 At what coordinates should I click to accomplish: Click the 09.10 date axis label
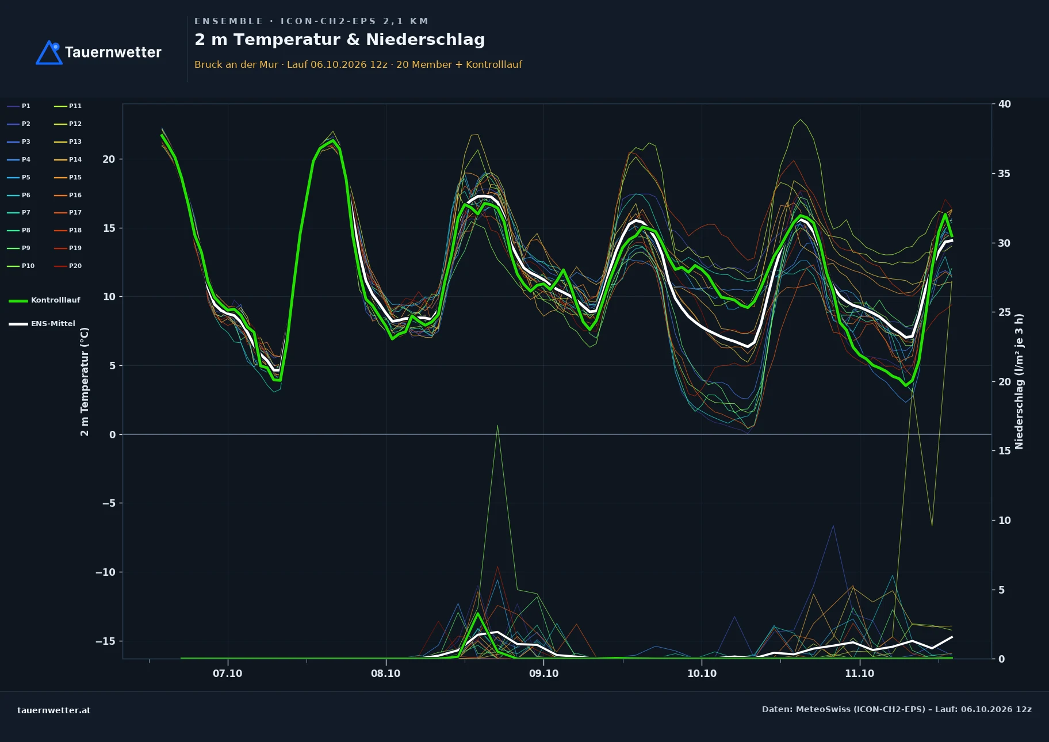(543, 674)
